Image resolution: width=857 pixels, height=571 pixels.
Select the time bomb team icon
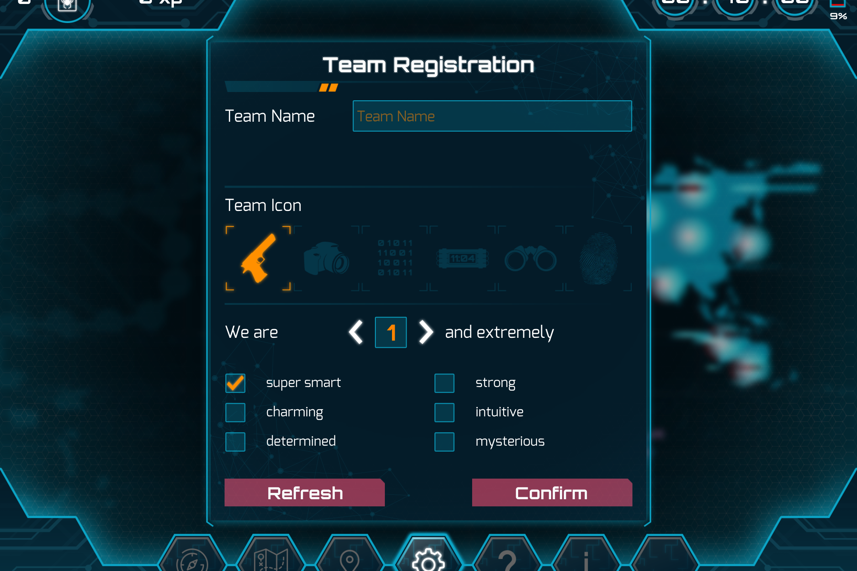point(463,259)
